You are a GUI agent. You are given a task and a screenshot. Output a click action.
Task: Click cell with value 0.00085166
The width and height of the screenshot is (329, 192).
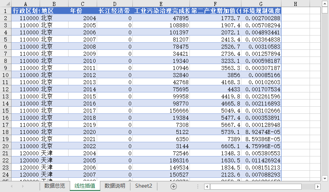click(261, 75)
